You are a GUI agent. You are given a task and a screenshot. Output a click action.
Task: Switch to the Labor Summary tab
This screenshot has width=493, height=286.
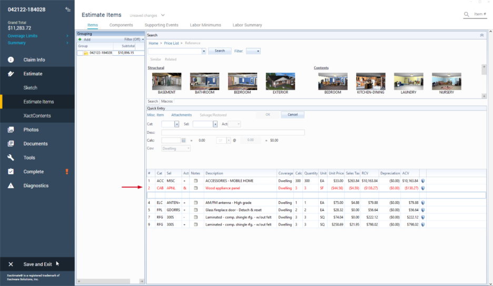pyautogui.click(x=247, y=25)
